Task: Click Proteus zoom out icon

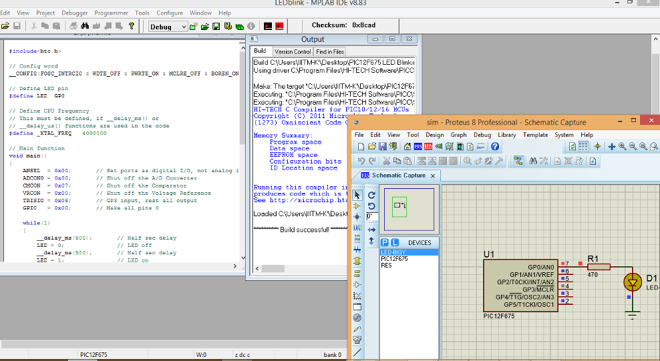Action: tap(633, 147)
